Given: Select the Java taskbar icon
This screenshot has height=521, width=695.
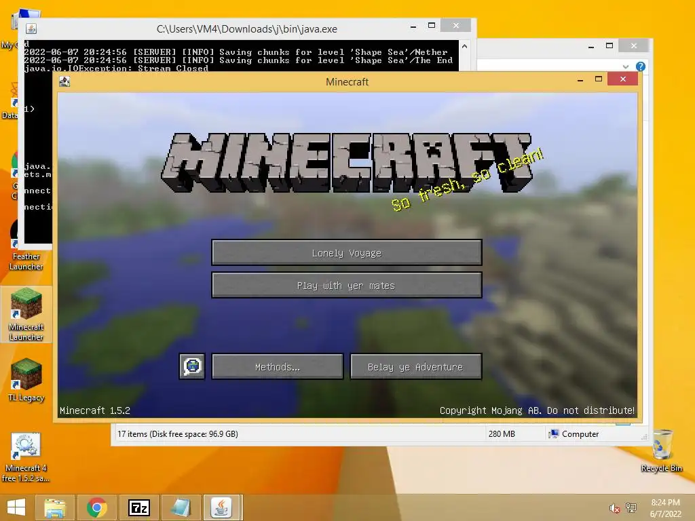Looking at the screenshot, I should [x=222, y=507].
